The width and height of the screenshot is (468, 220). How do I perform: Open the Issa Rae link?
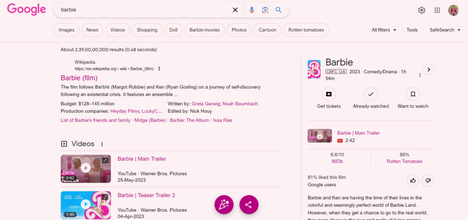[223, 120]
